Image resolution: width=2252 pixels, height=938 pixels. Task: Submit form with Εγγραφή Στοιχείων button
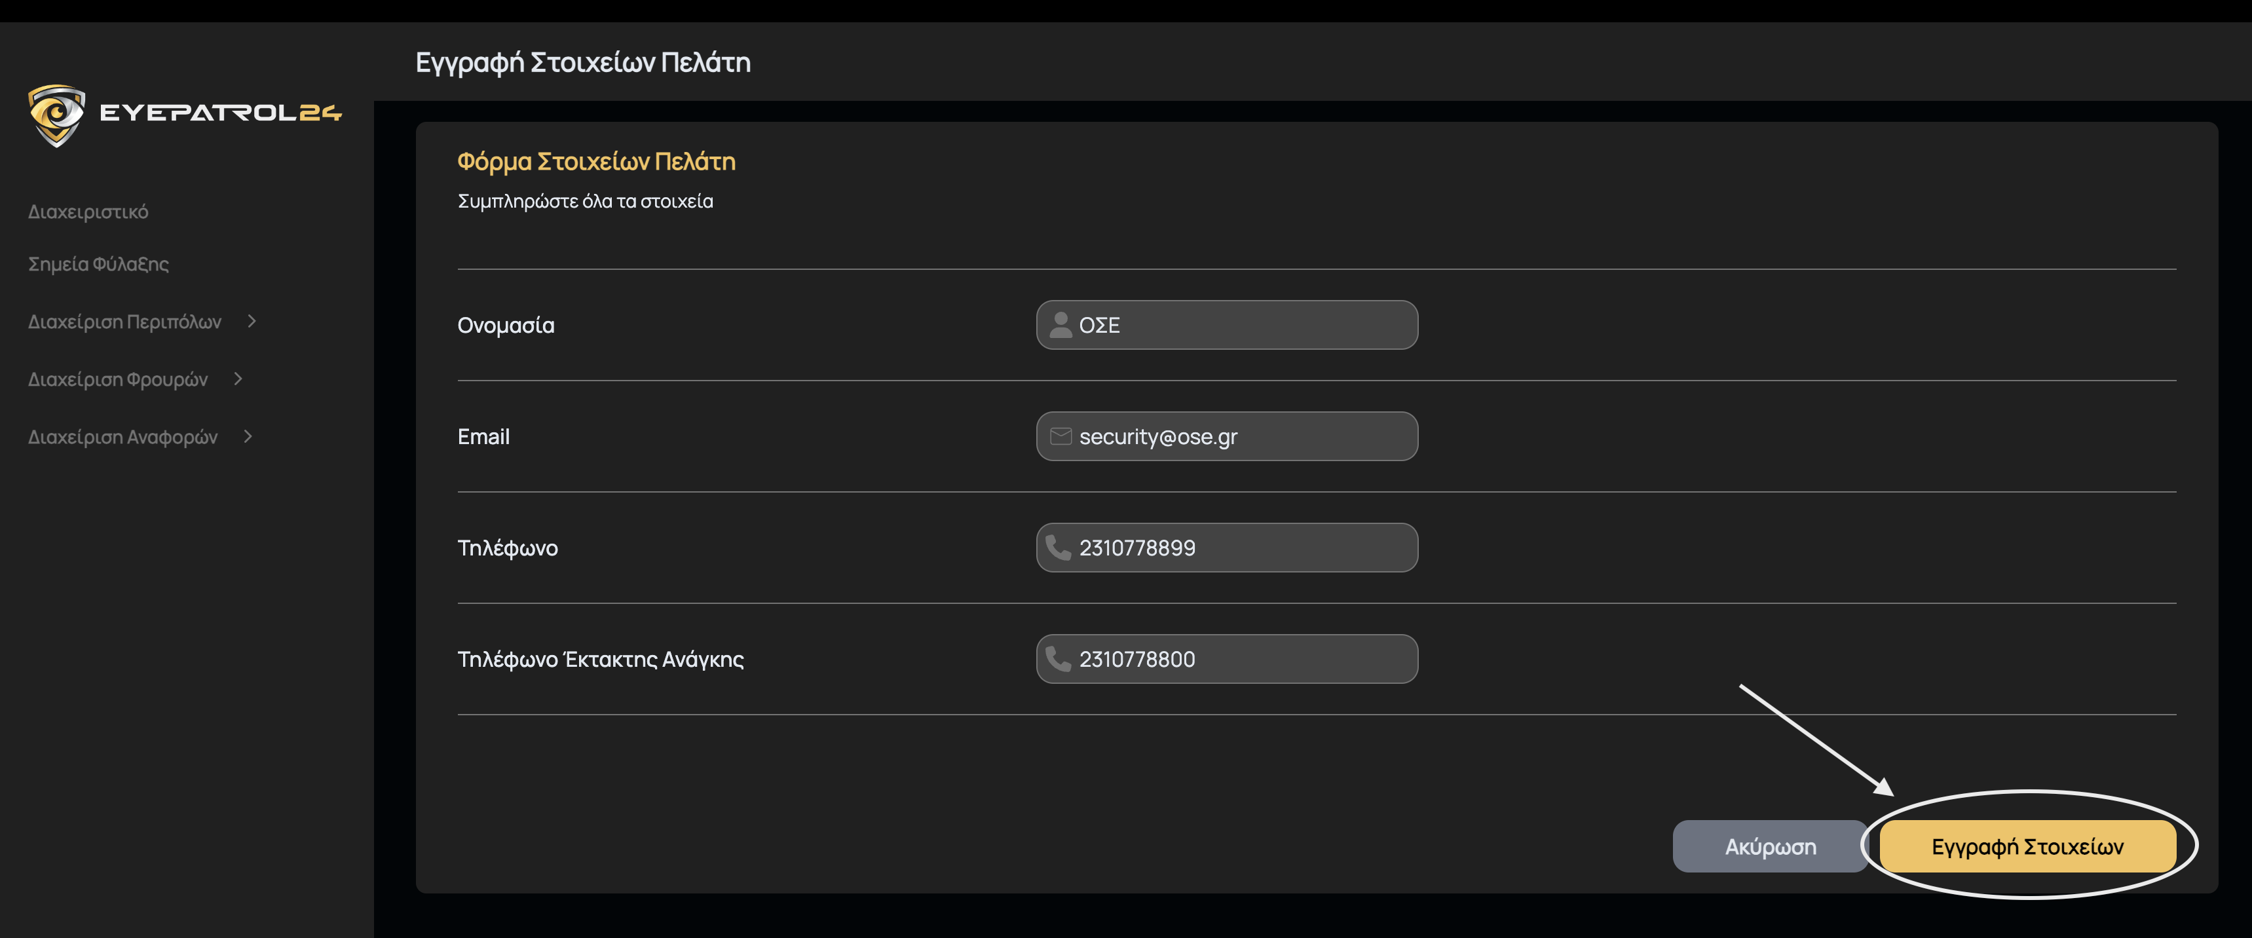pos(2027,846)
